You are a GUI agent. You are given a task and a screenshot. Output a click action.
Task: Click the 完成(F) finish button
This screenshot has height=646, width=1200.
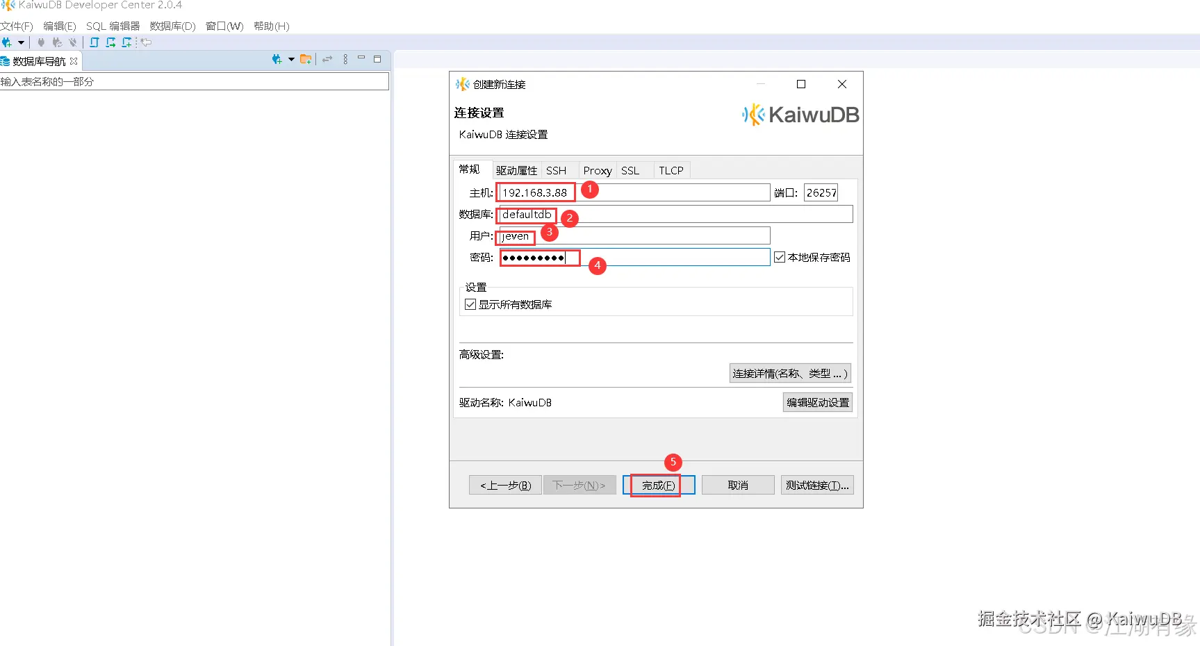pyautogui.click(x=659, y=485)
